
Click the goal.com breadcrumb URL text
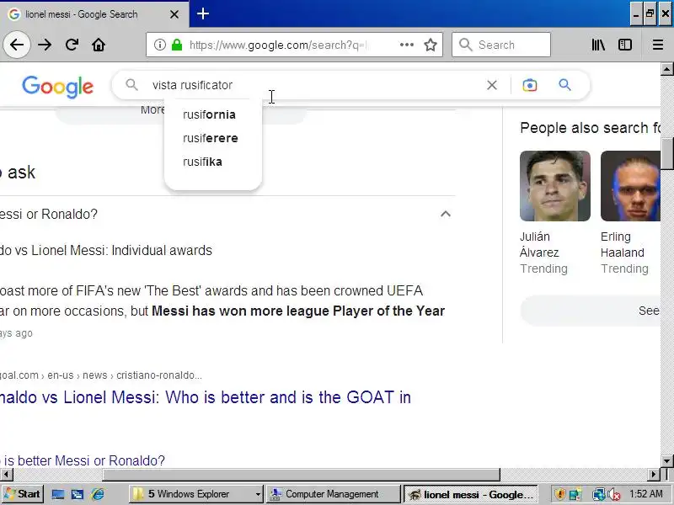tap(100, 375)
